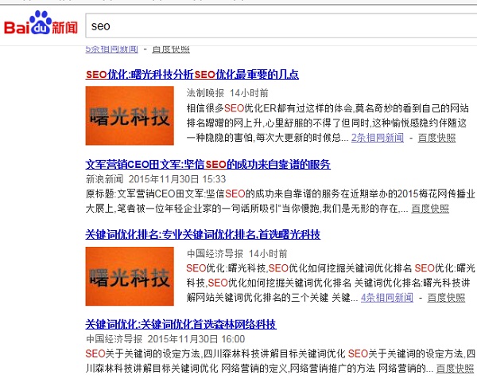
Task: Click snippet starting 'SEO关于关键词的设定方法'
Action: tap(280, 361)
